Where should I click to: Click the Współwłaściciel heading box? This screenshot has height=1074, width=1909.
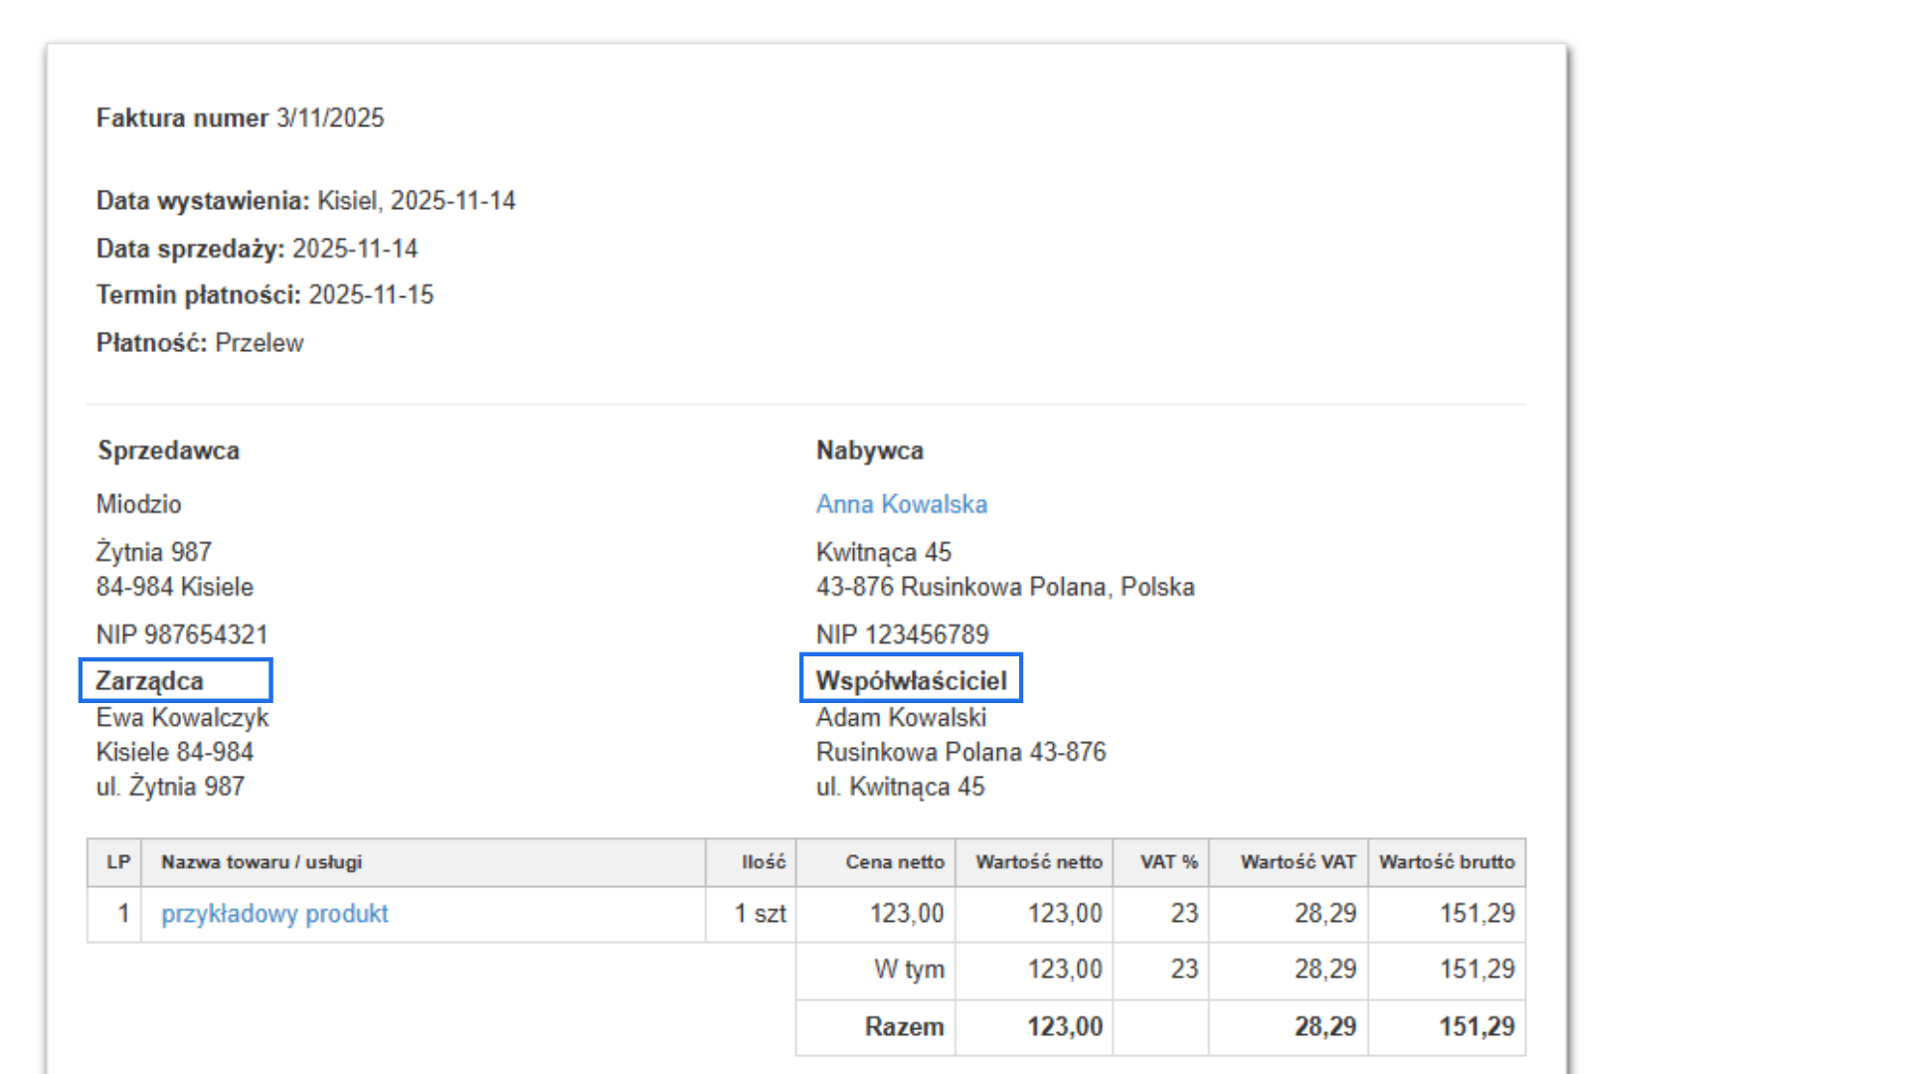point(911,680)
